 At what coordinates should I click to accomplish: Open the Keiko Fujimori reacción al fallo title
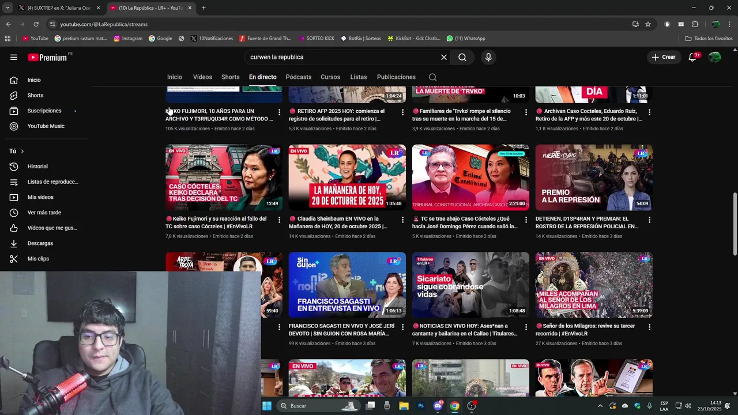coord(216,222)
